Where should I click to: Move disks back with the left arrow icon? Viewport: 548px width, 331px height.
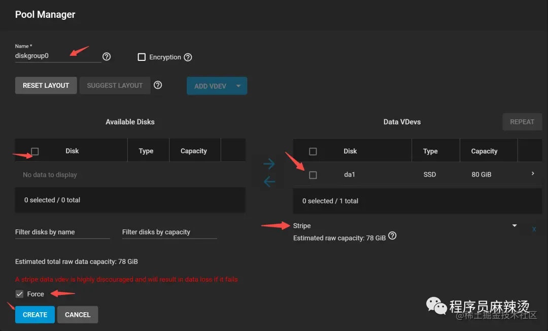tap(269, 181)
